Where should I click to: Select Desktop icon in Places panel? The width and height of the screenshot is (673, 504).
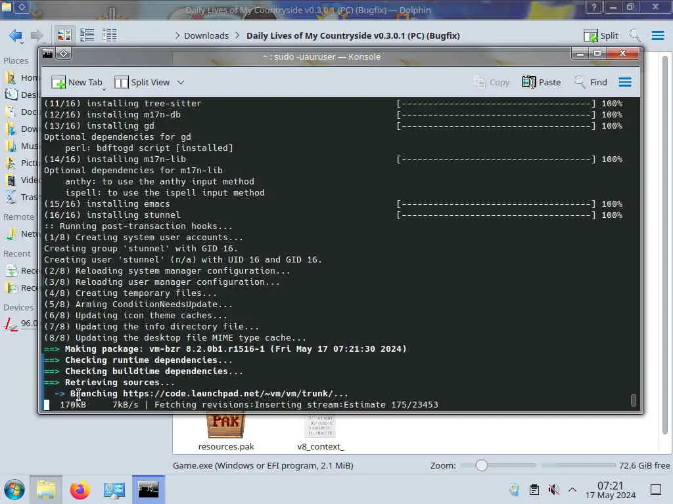click(11, 94)
